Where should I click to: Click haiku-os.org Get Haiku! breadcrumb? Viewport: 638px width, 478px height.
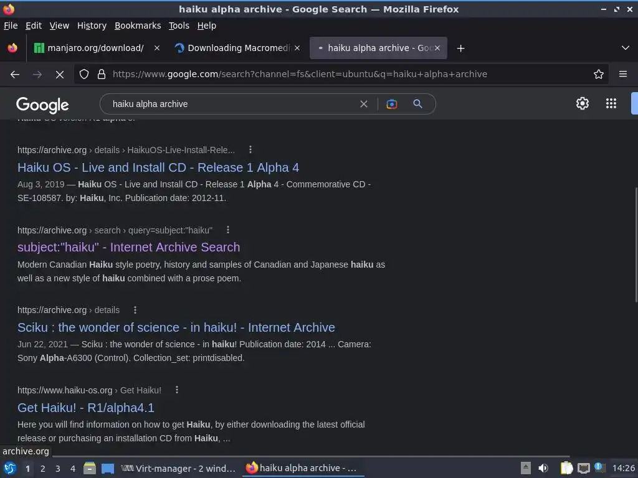[89, 390]
